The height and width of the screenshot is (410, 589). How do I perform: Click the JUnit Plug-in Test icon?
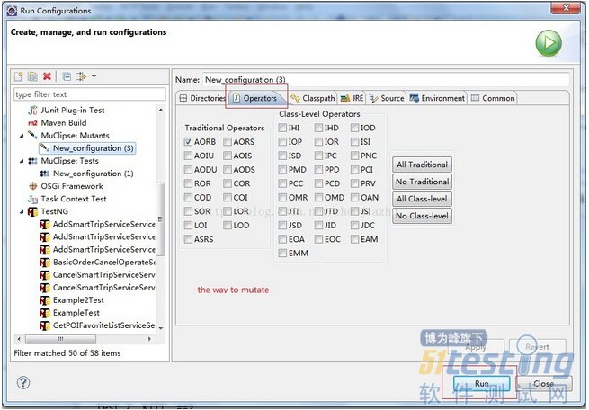pyautogui.click(x=33, y=111)
